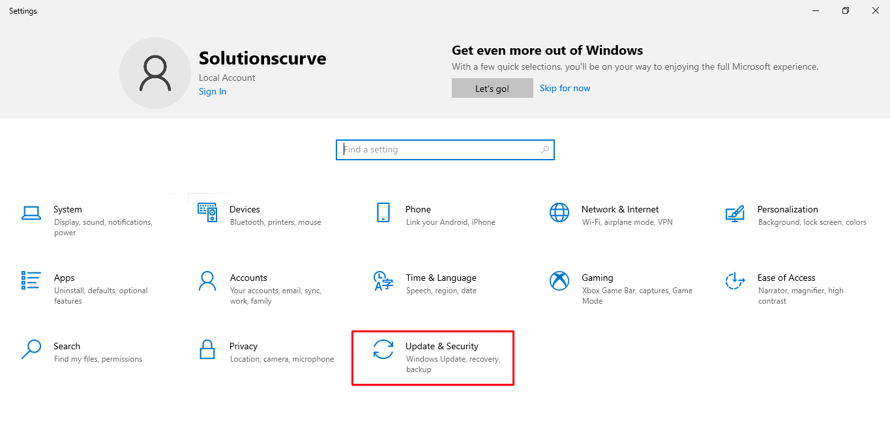The width and height of the screenshot is (890, 447).
Task: Open the Personalization title
Action: pos(788,209)
